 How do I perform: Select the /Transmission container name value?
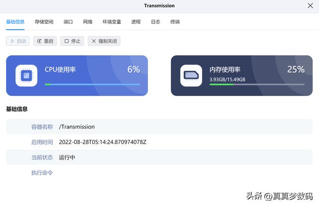[x=77, y=127]
